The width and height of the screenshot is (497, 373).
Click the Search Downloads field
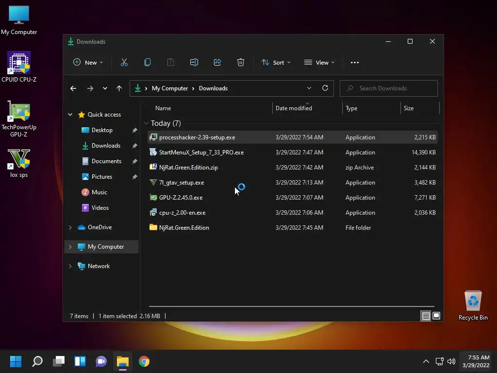tap(389, 88)
